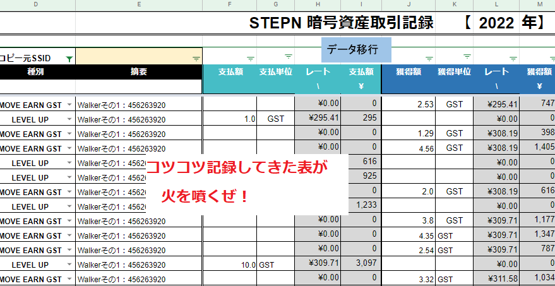Click the 支払単位 header cell

point(276,72)
